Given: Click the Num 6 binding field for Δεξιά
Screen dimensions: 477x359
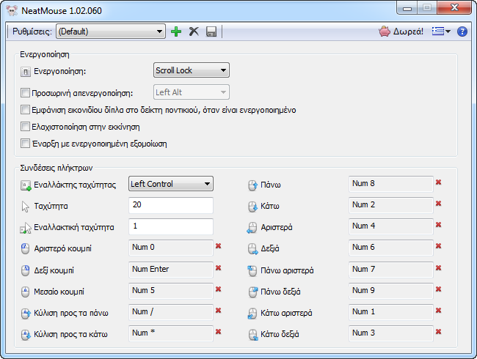Looking at the screenshot, I should [x=391, y=248].
